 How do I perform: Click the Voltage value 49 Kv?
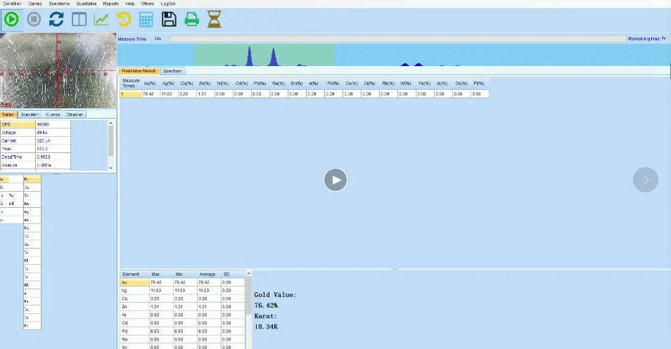pyautogui.click(x=53, y=133)
